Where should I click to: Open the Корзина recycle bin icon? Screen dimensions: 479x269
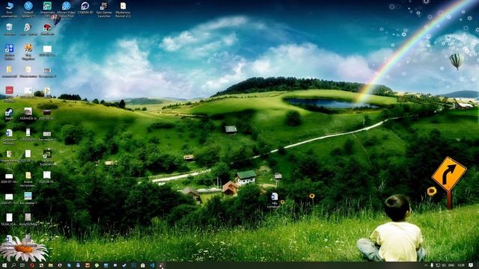click(9, 29)
